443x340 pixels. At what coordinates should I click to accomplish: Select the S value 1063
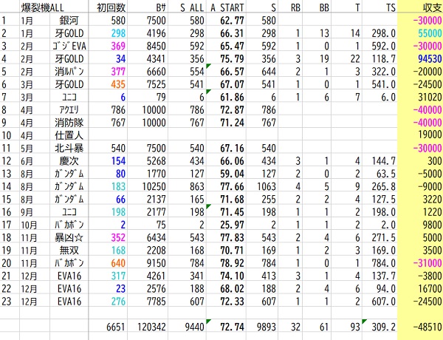266,186
